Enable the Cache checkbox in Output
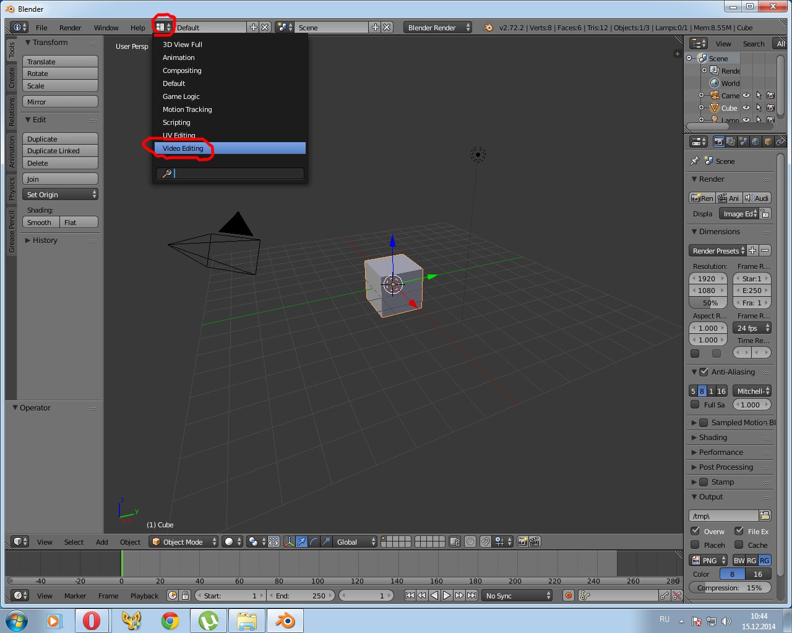792x633 pixels. [739, 545]
